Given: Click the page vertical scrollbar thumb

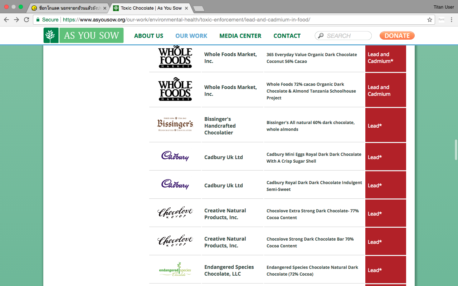Looking at the screenshot, I should [456, 149].
